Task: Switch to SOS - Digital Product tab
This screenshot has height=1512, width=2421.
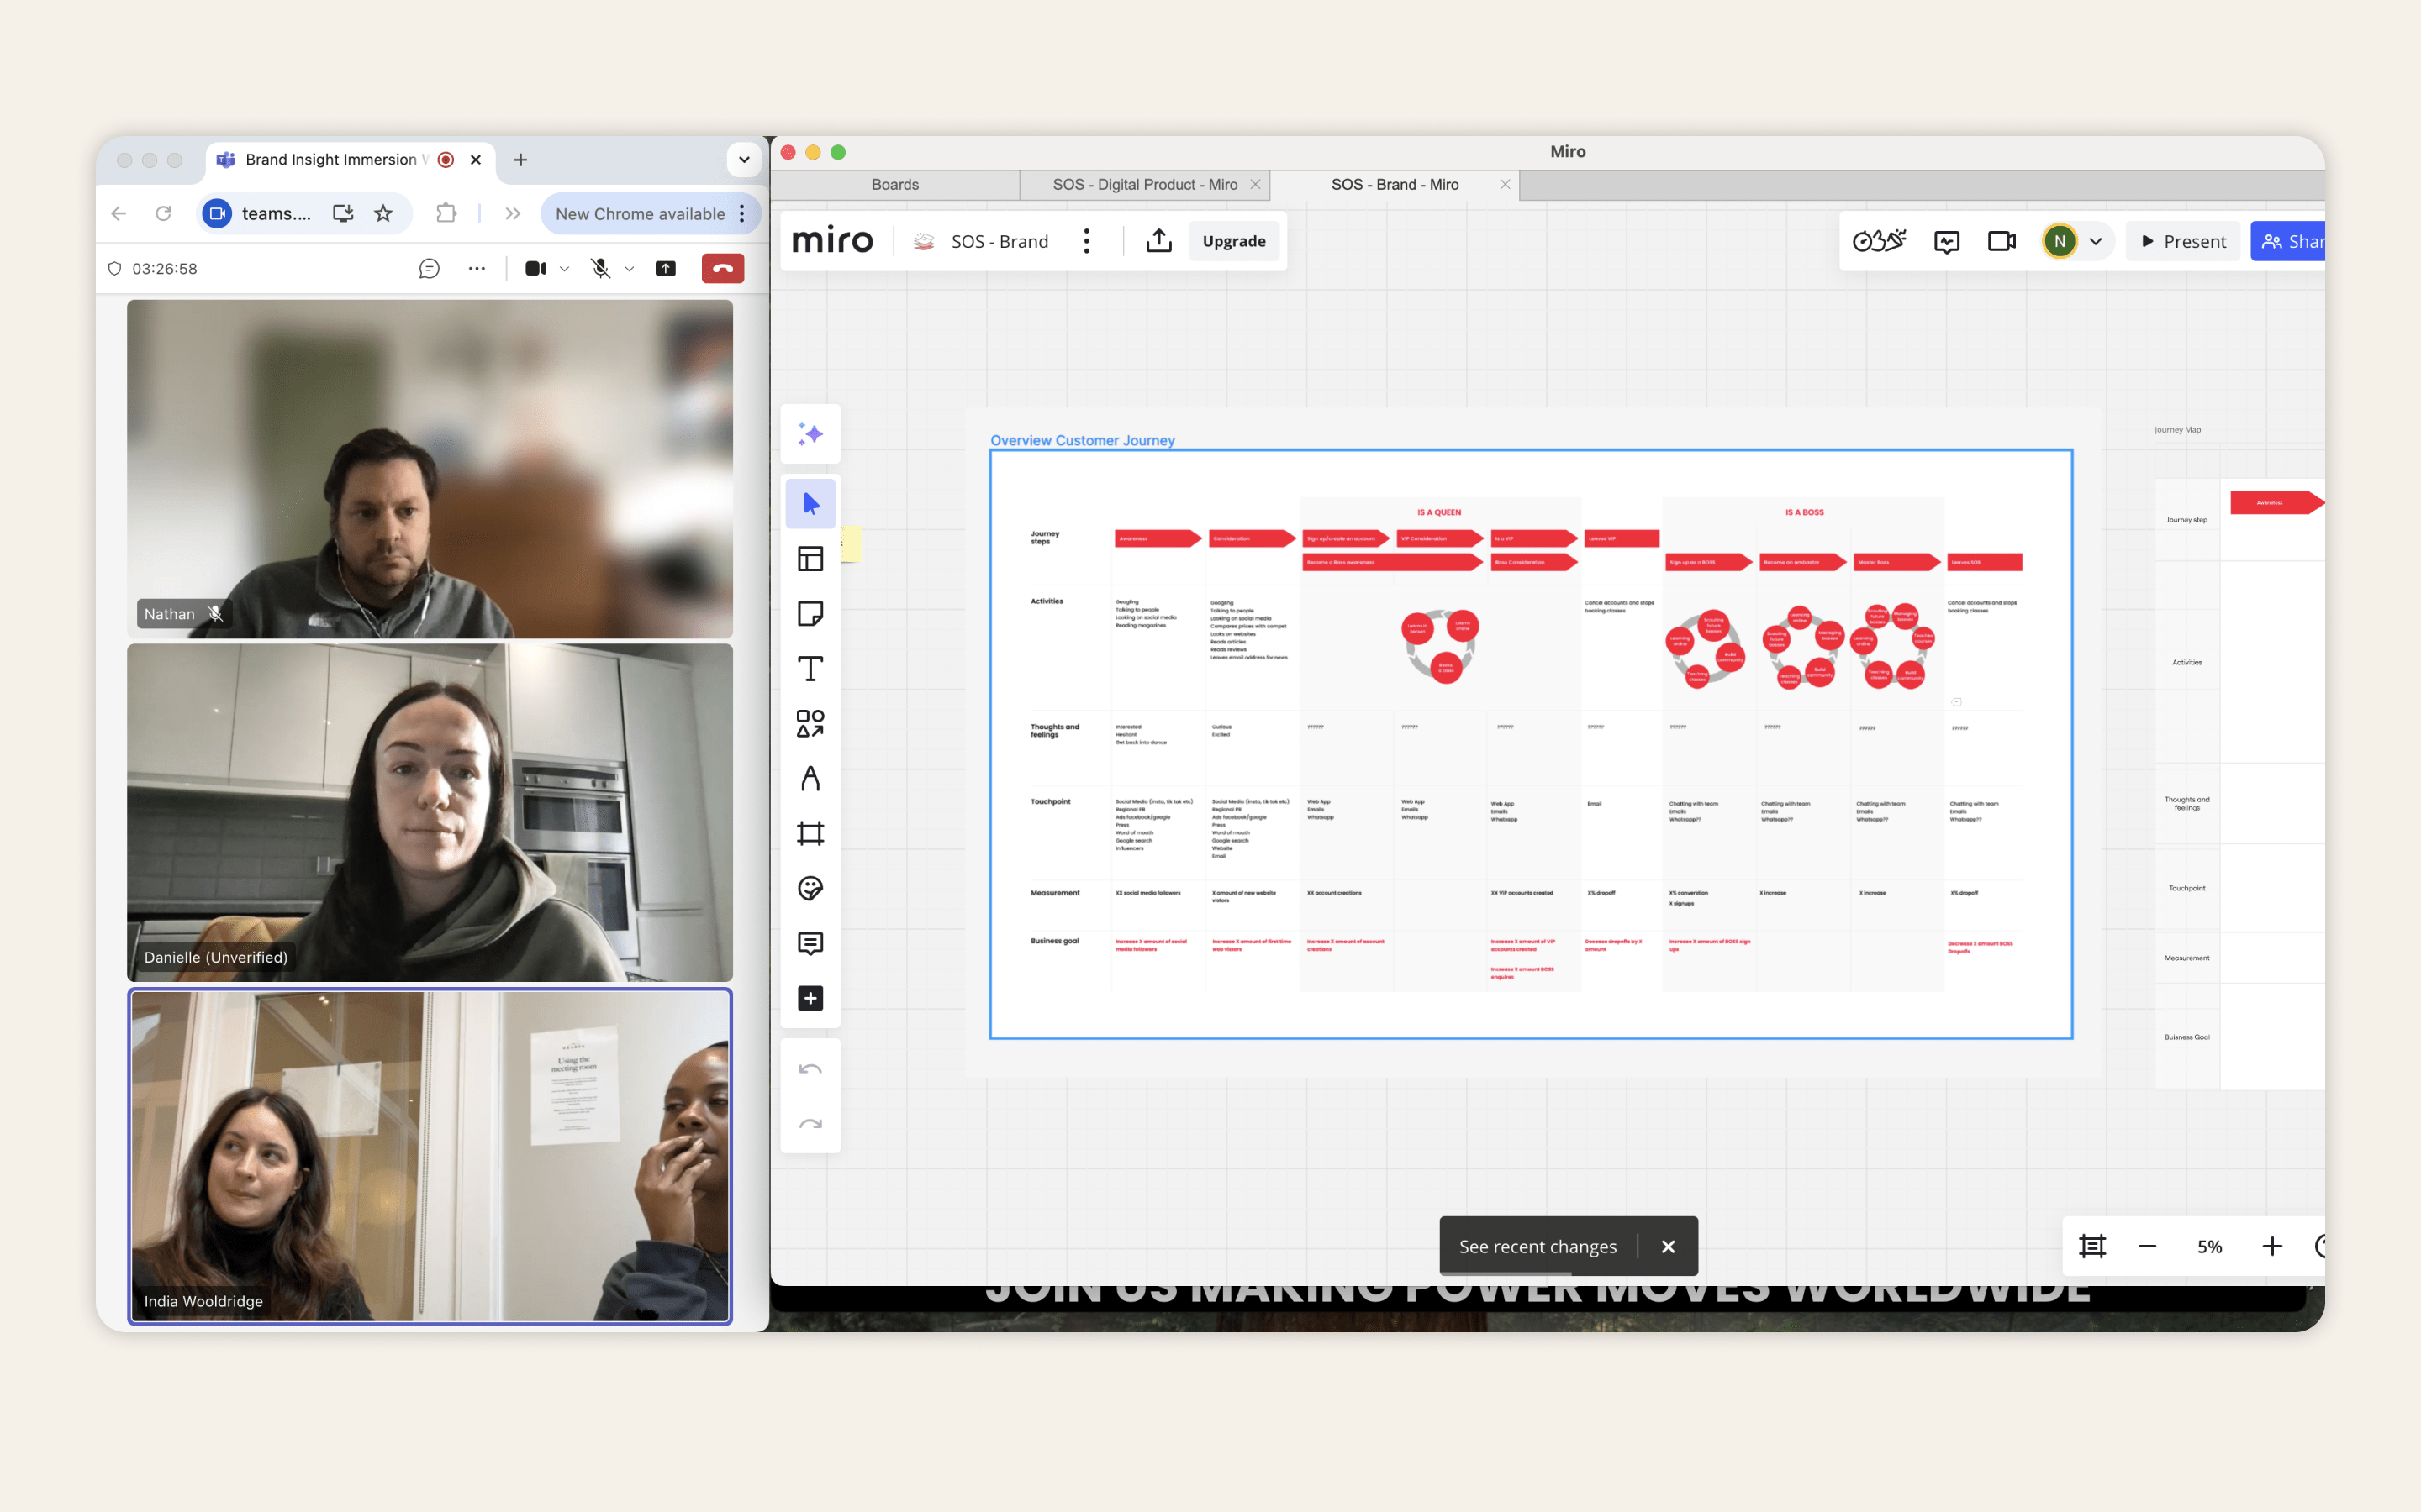Action: tap(1144, 184)
